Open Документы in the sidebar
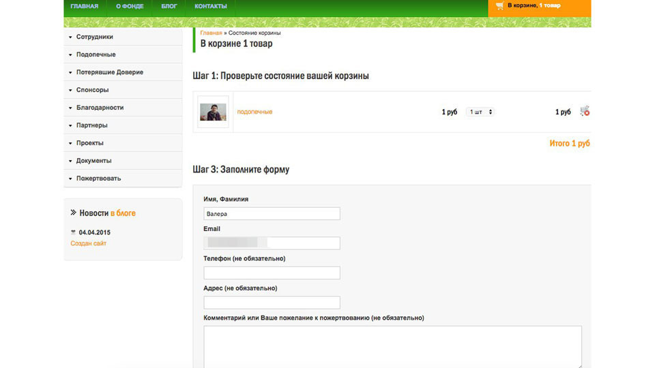This screenshot has width=655, height=368. (x=123, y=161)
